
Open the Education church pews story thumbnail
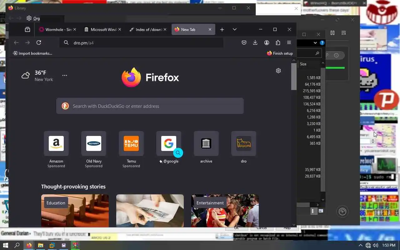(x=75, y=211)
